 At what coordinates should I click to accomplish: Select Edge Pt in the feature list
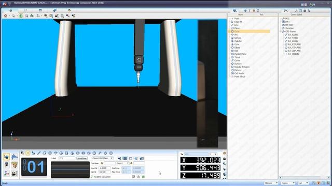point(238,22)
